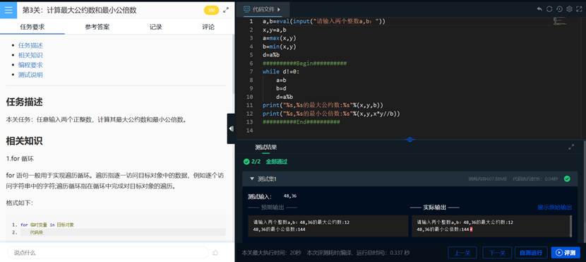The height and width of the screenshot is (262, 586).
Task: Click 展示原始输出 link
Action: [555, 208]
